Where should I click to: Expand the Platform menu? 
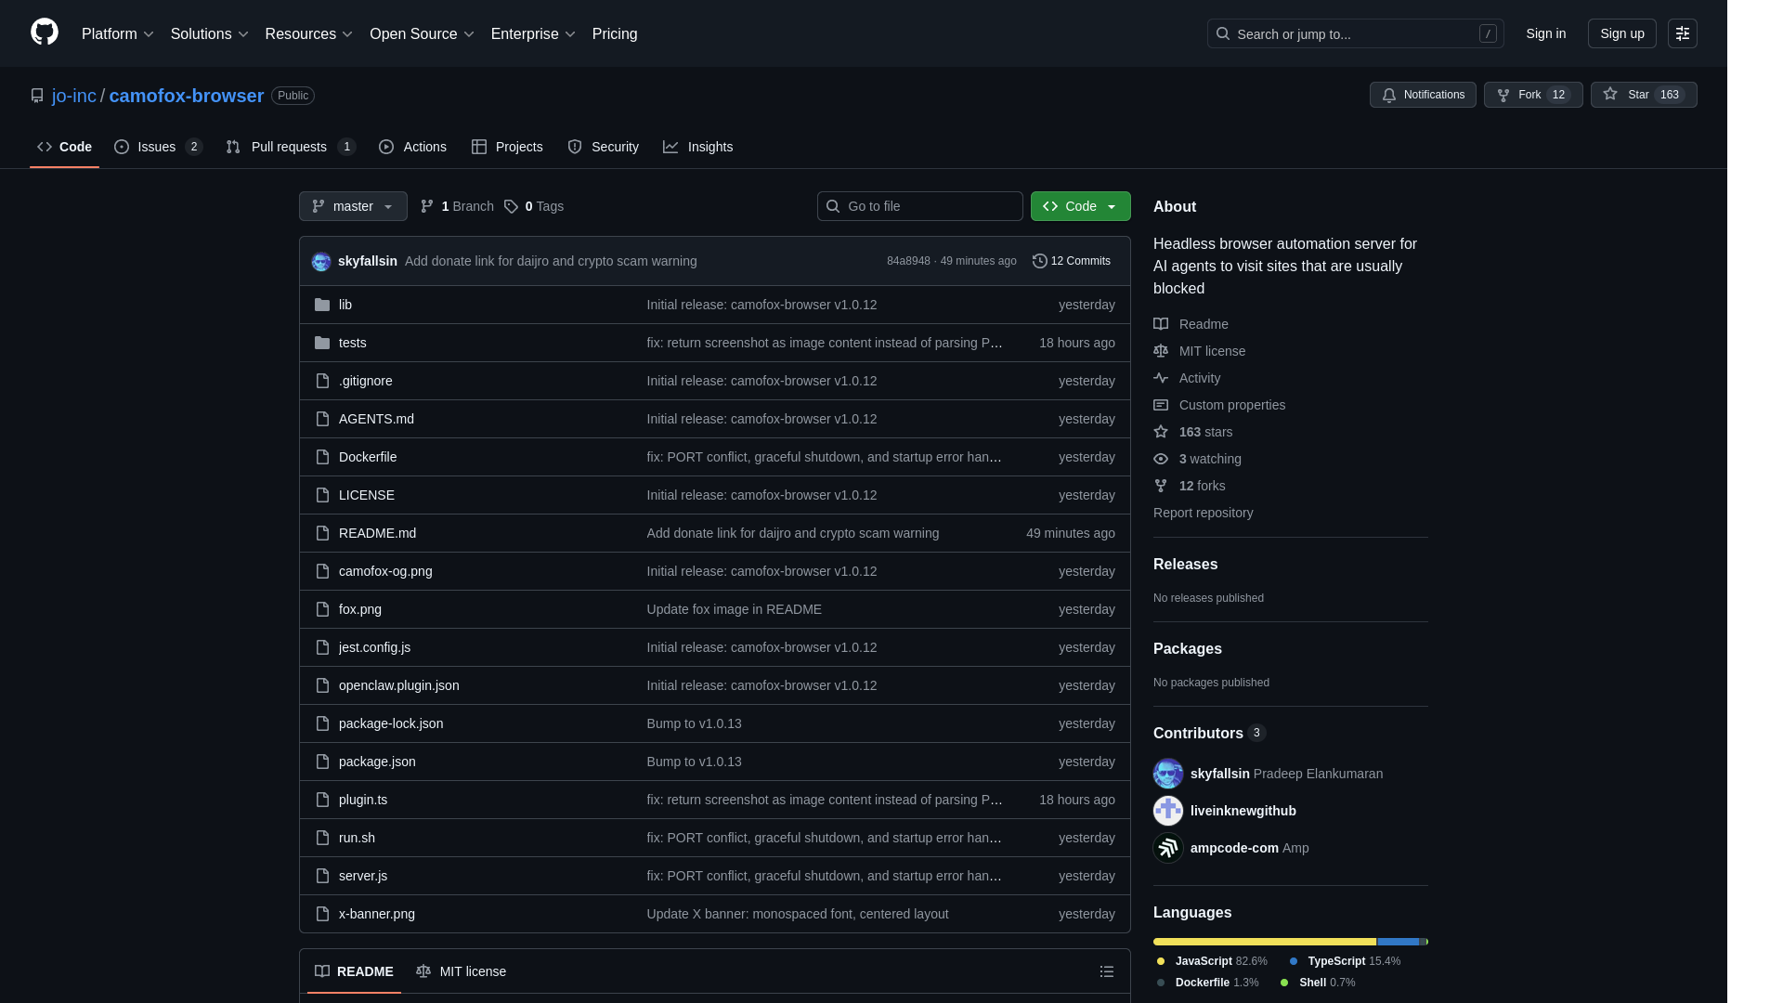[117, 33]
